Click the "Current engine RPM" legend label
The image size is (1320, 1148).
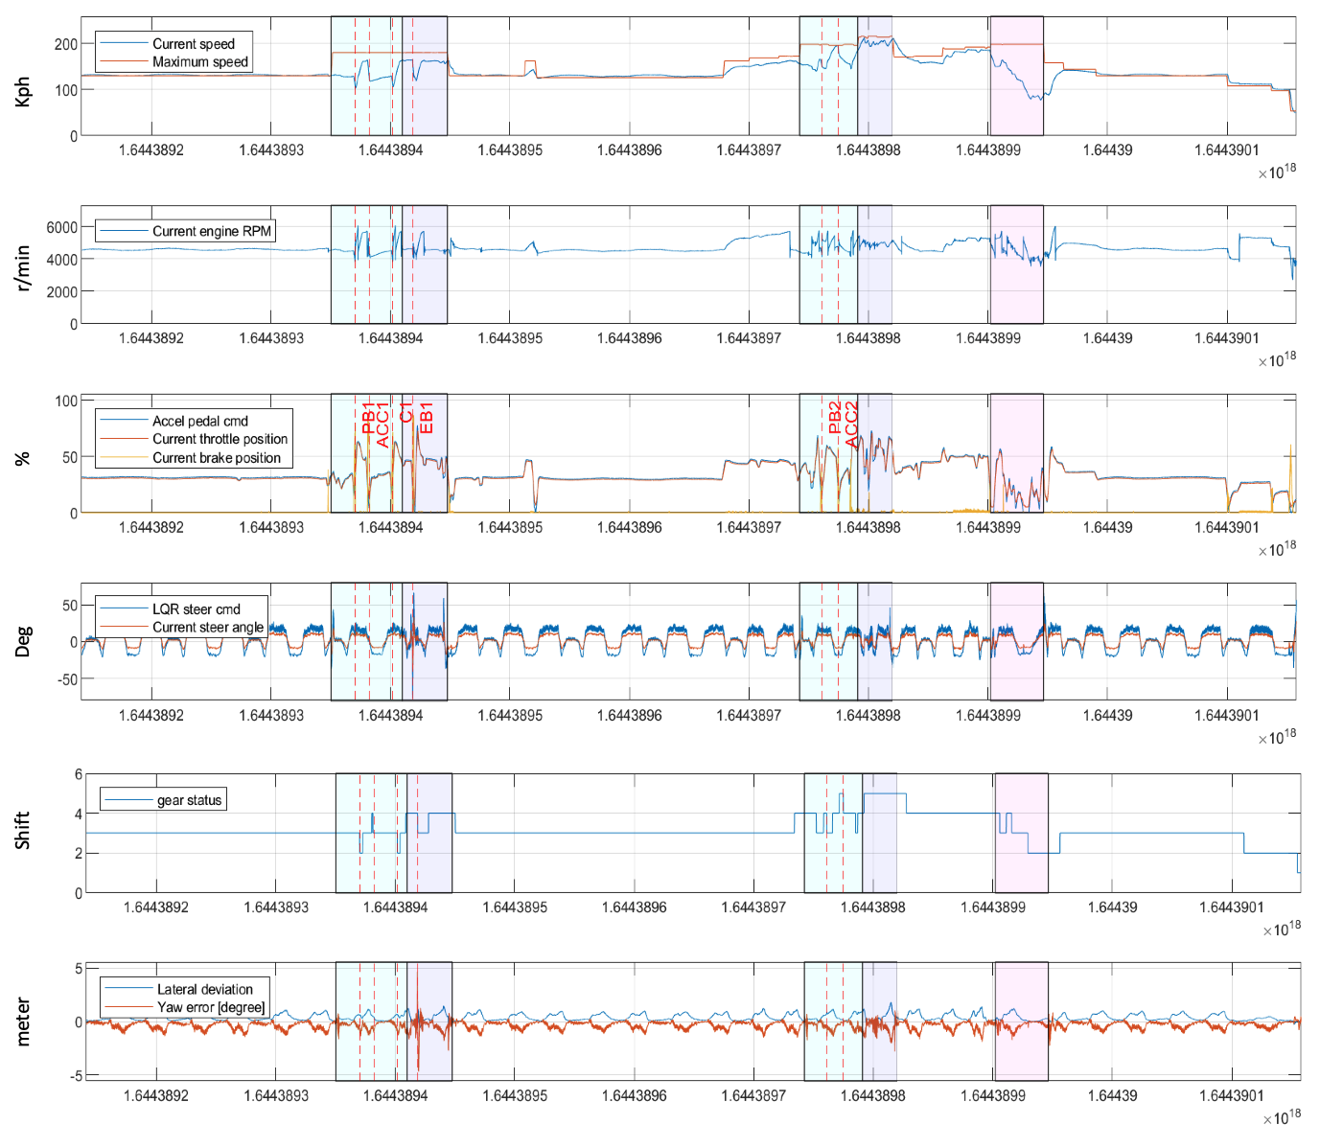[x=212, y=231]
